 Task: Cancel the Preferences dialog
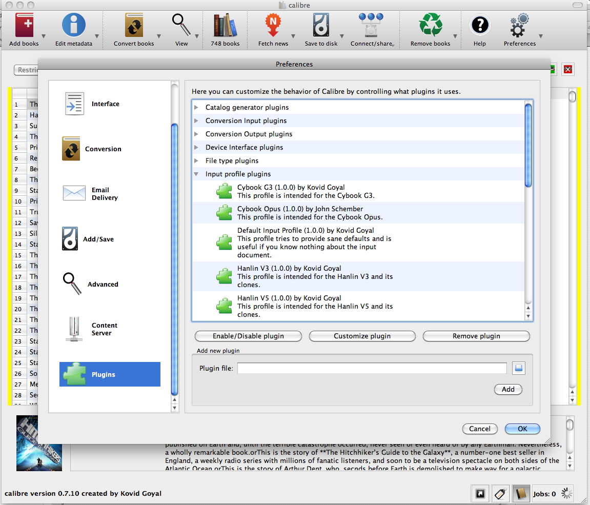click(x=480, y=429)
